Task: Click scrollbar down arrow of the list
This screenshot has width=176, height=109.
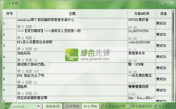Action: [x=173, y=100]
